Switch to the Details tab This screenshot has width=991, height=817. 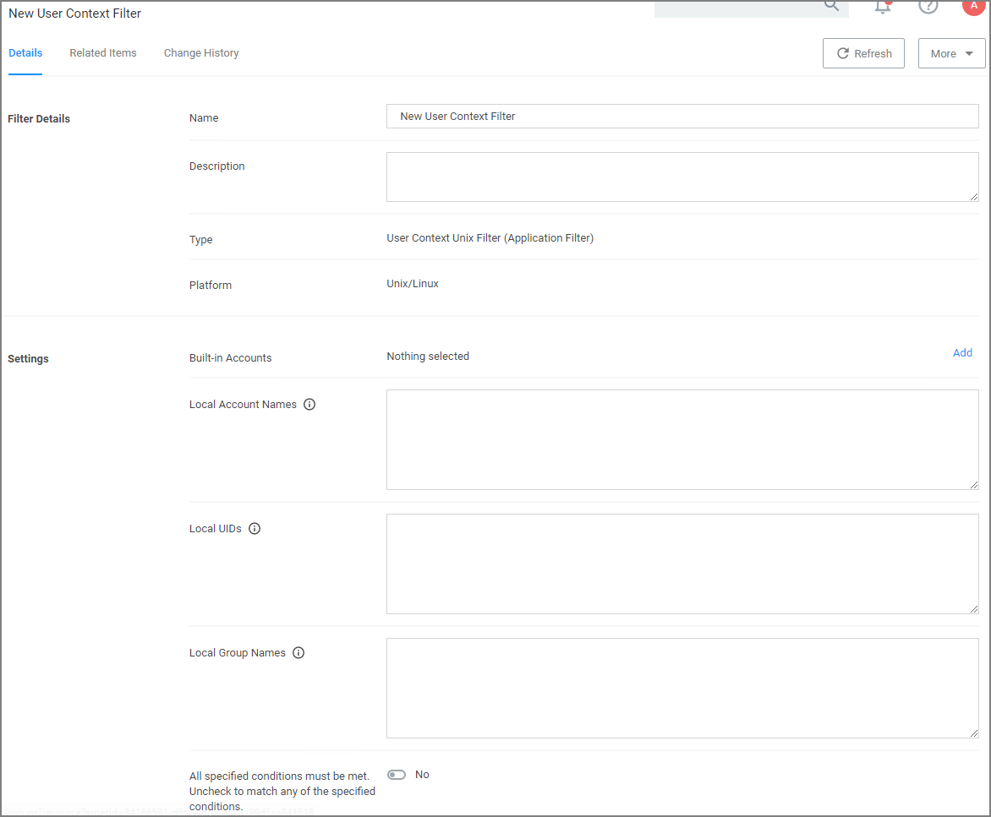click(25, 53)
